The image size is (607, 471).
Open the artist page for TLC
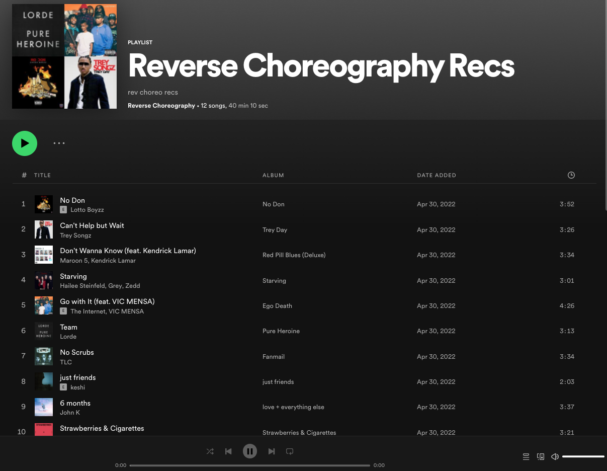tap(65, 362)
